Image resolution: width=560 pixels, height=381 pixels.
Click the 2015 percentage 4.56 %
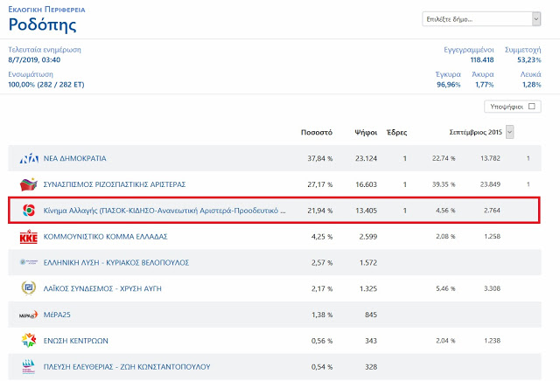pyautogui.click(x=445, y=211)
